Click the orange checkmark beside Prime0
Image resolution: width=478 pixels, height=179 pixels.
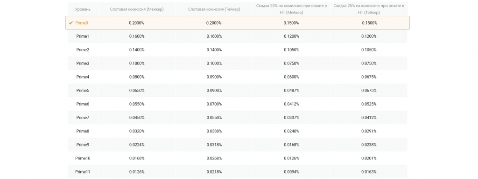(71, 23)
